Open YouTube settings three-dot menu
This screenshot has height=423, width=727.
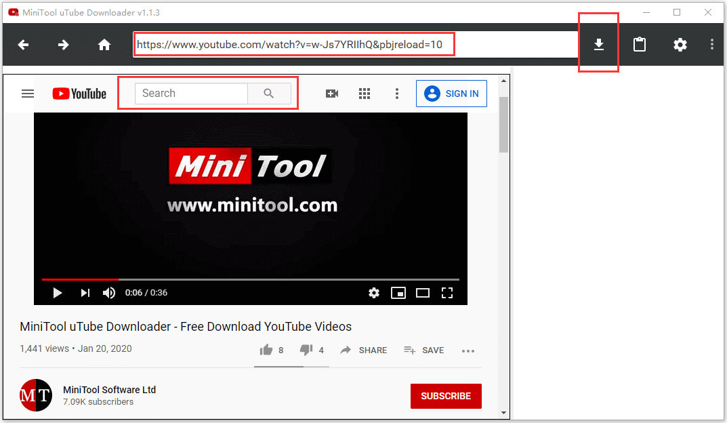pos(397,94)
